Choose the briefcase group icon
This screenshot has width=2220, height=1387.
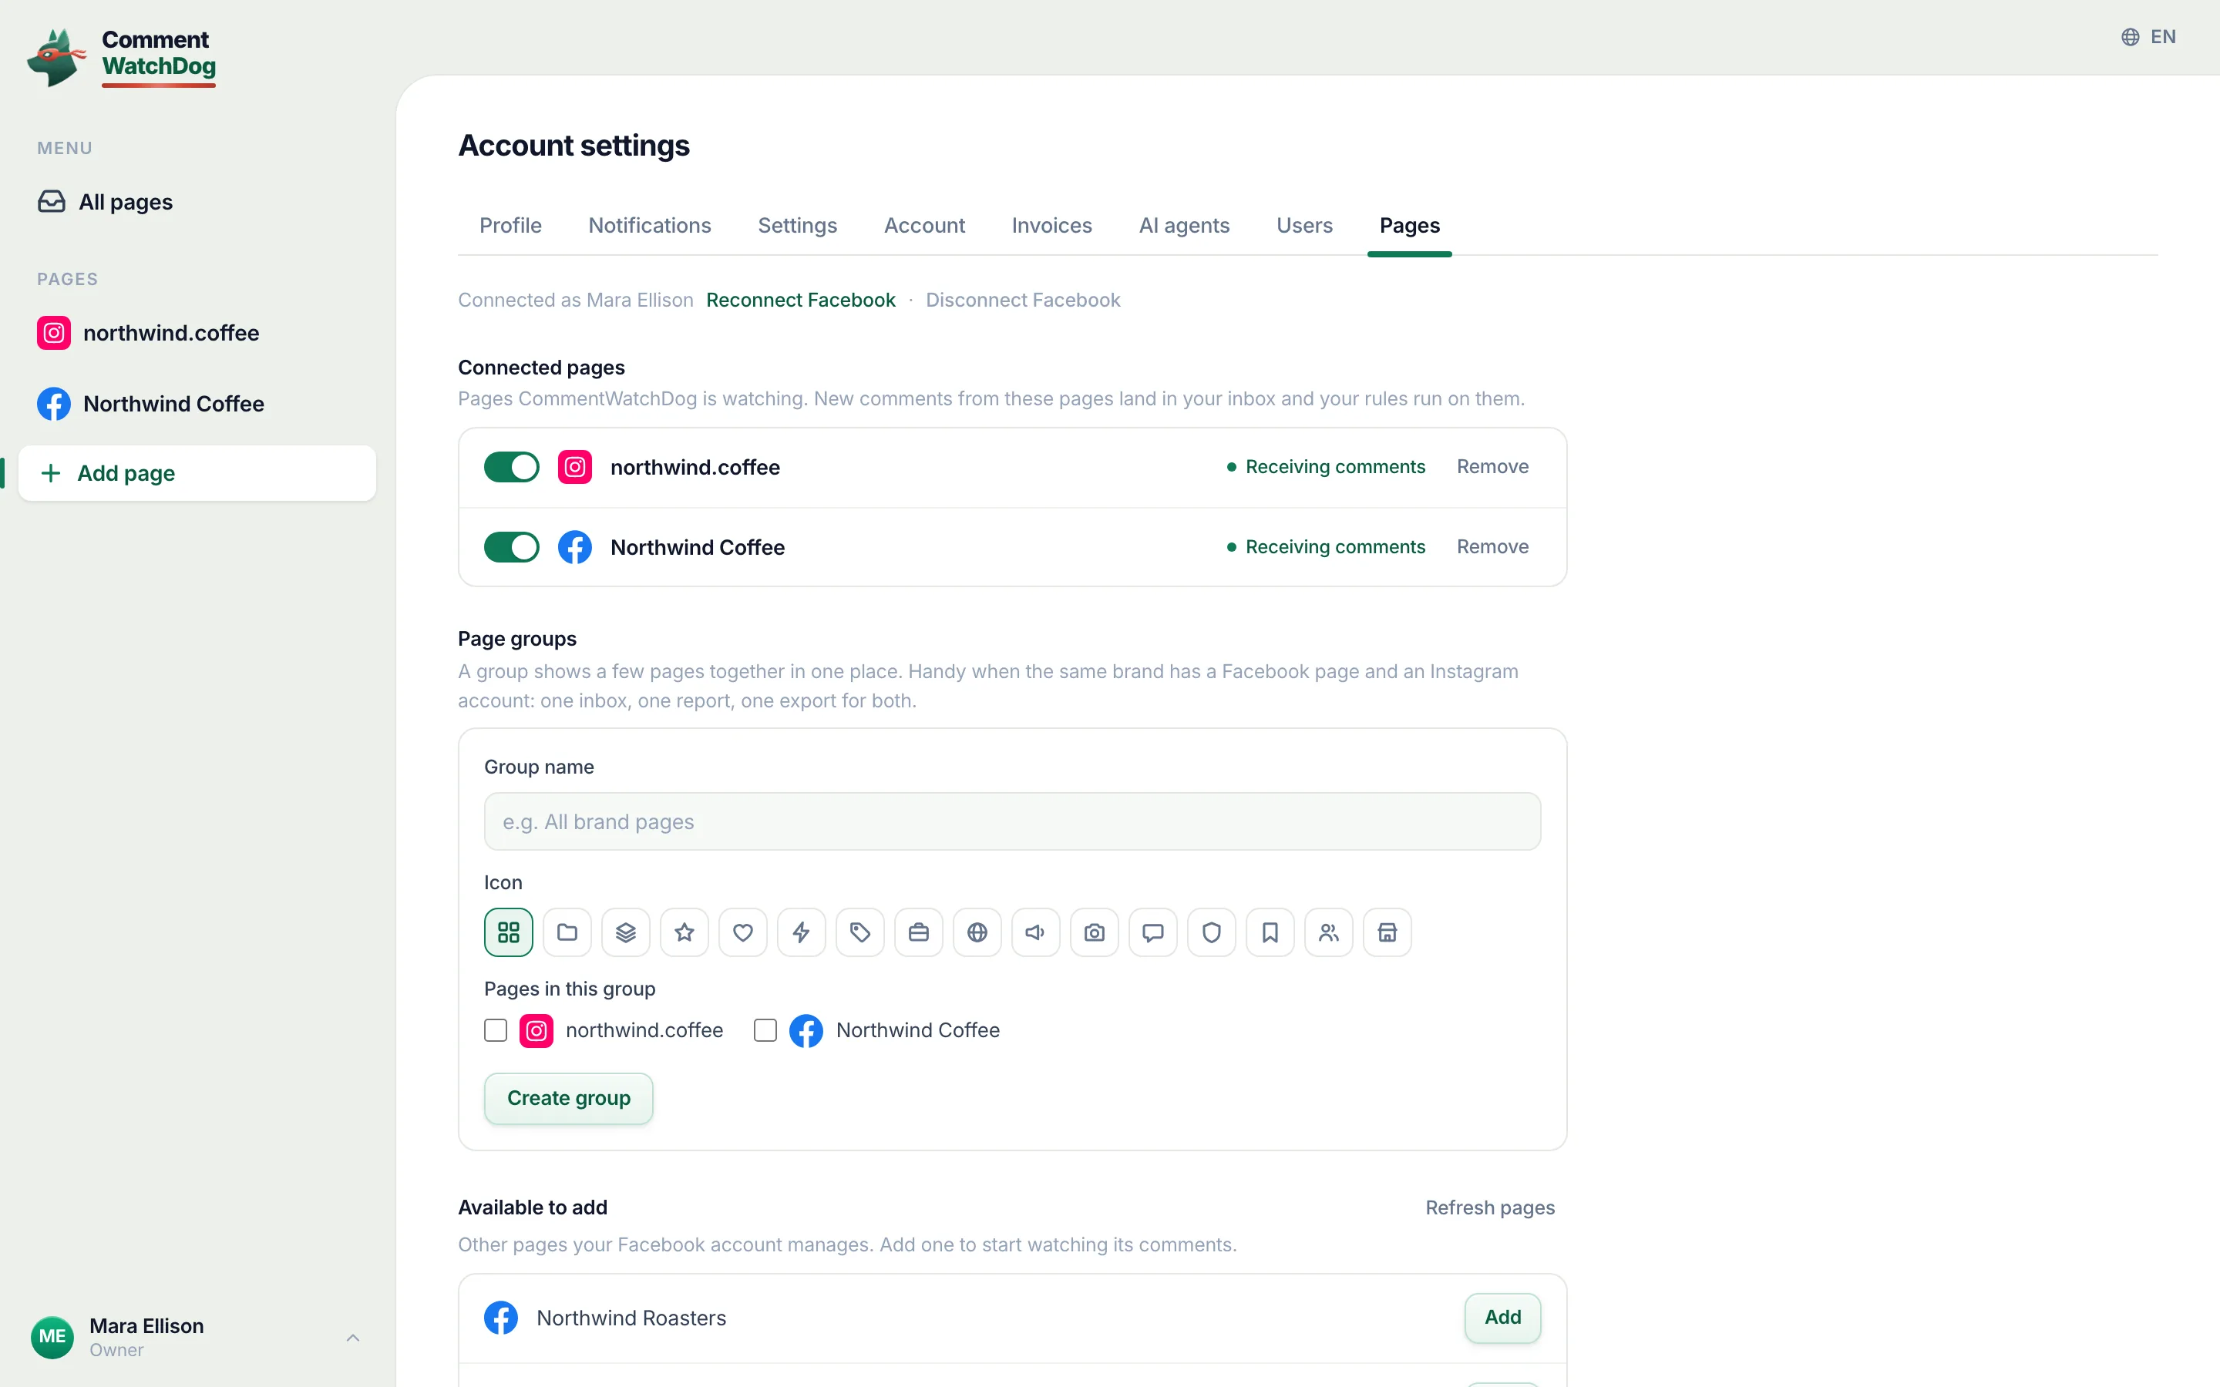(x=919, y=932)
